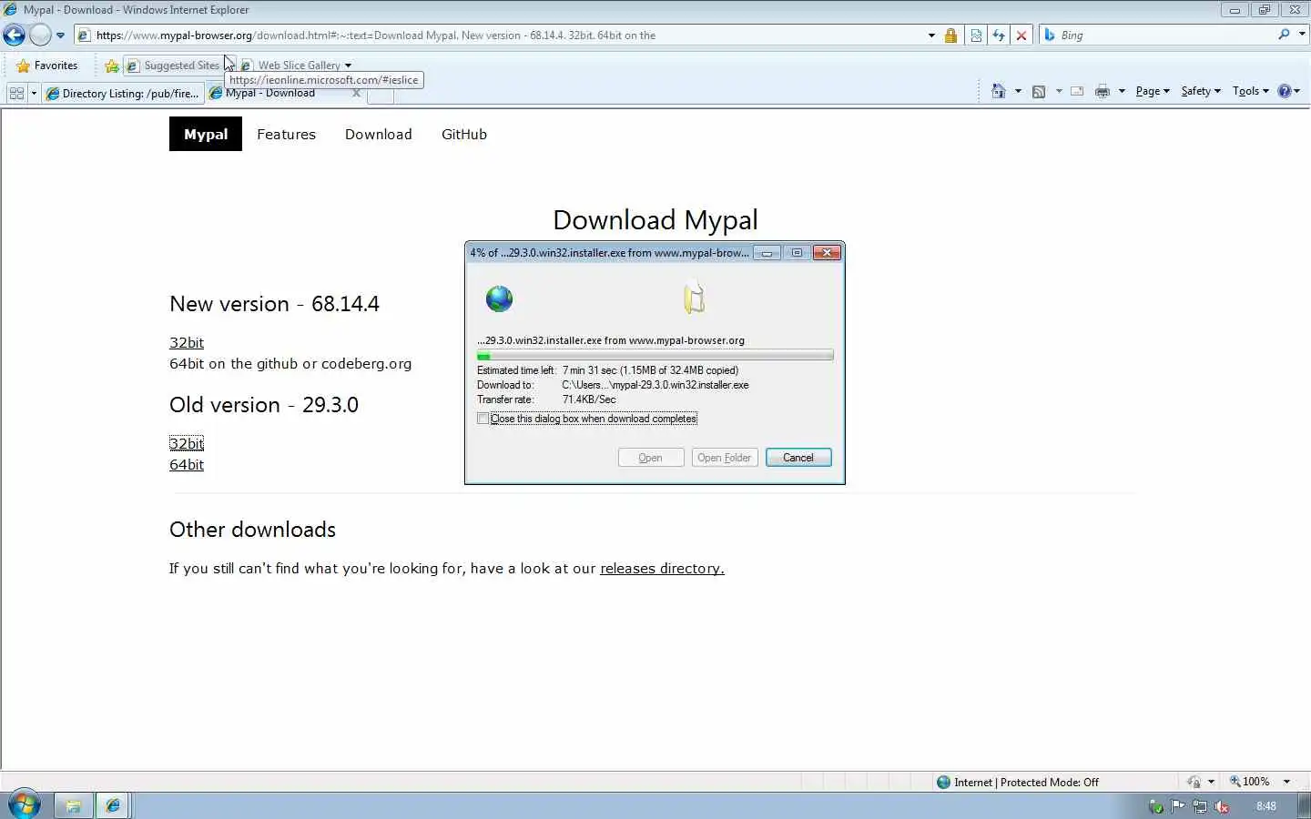Click the folder icon in download dialog

click(x=695, y=297)
